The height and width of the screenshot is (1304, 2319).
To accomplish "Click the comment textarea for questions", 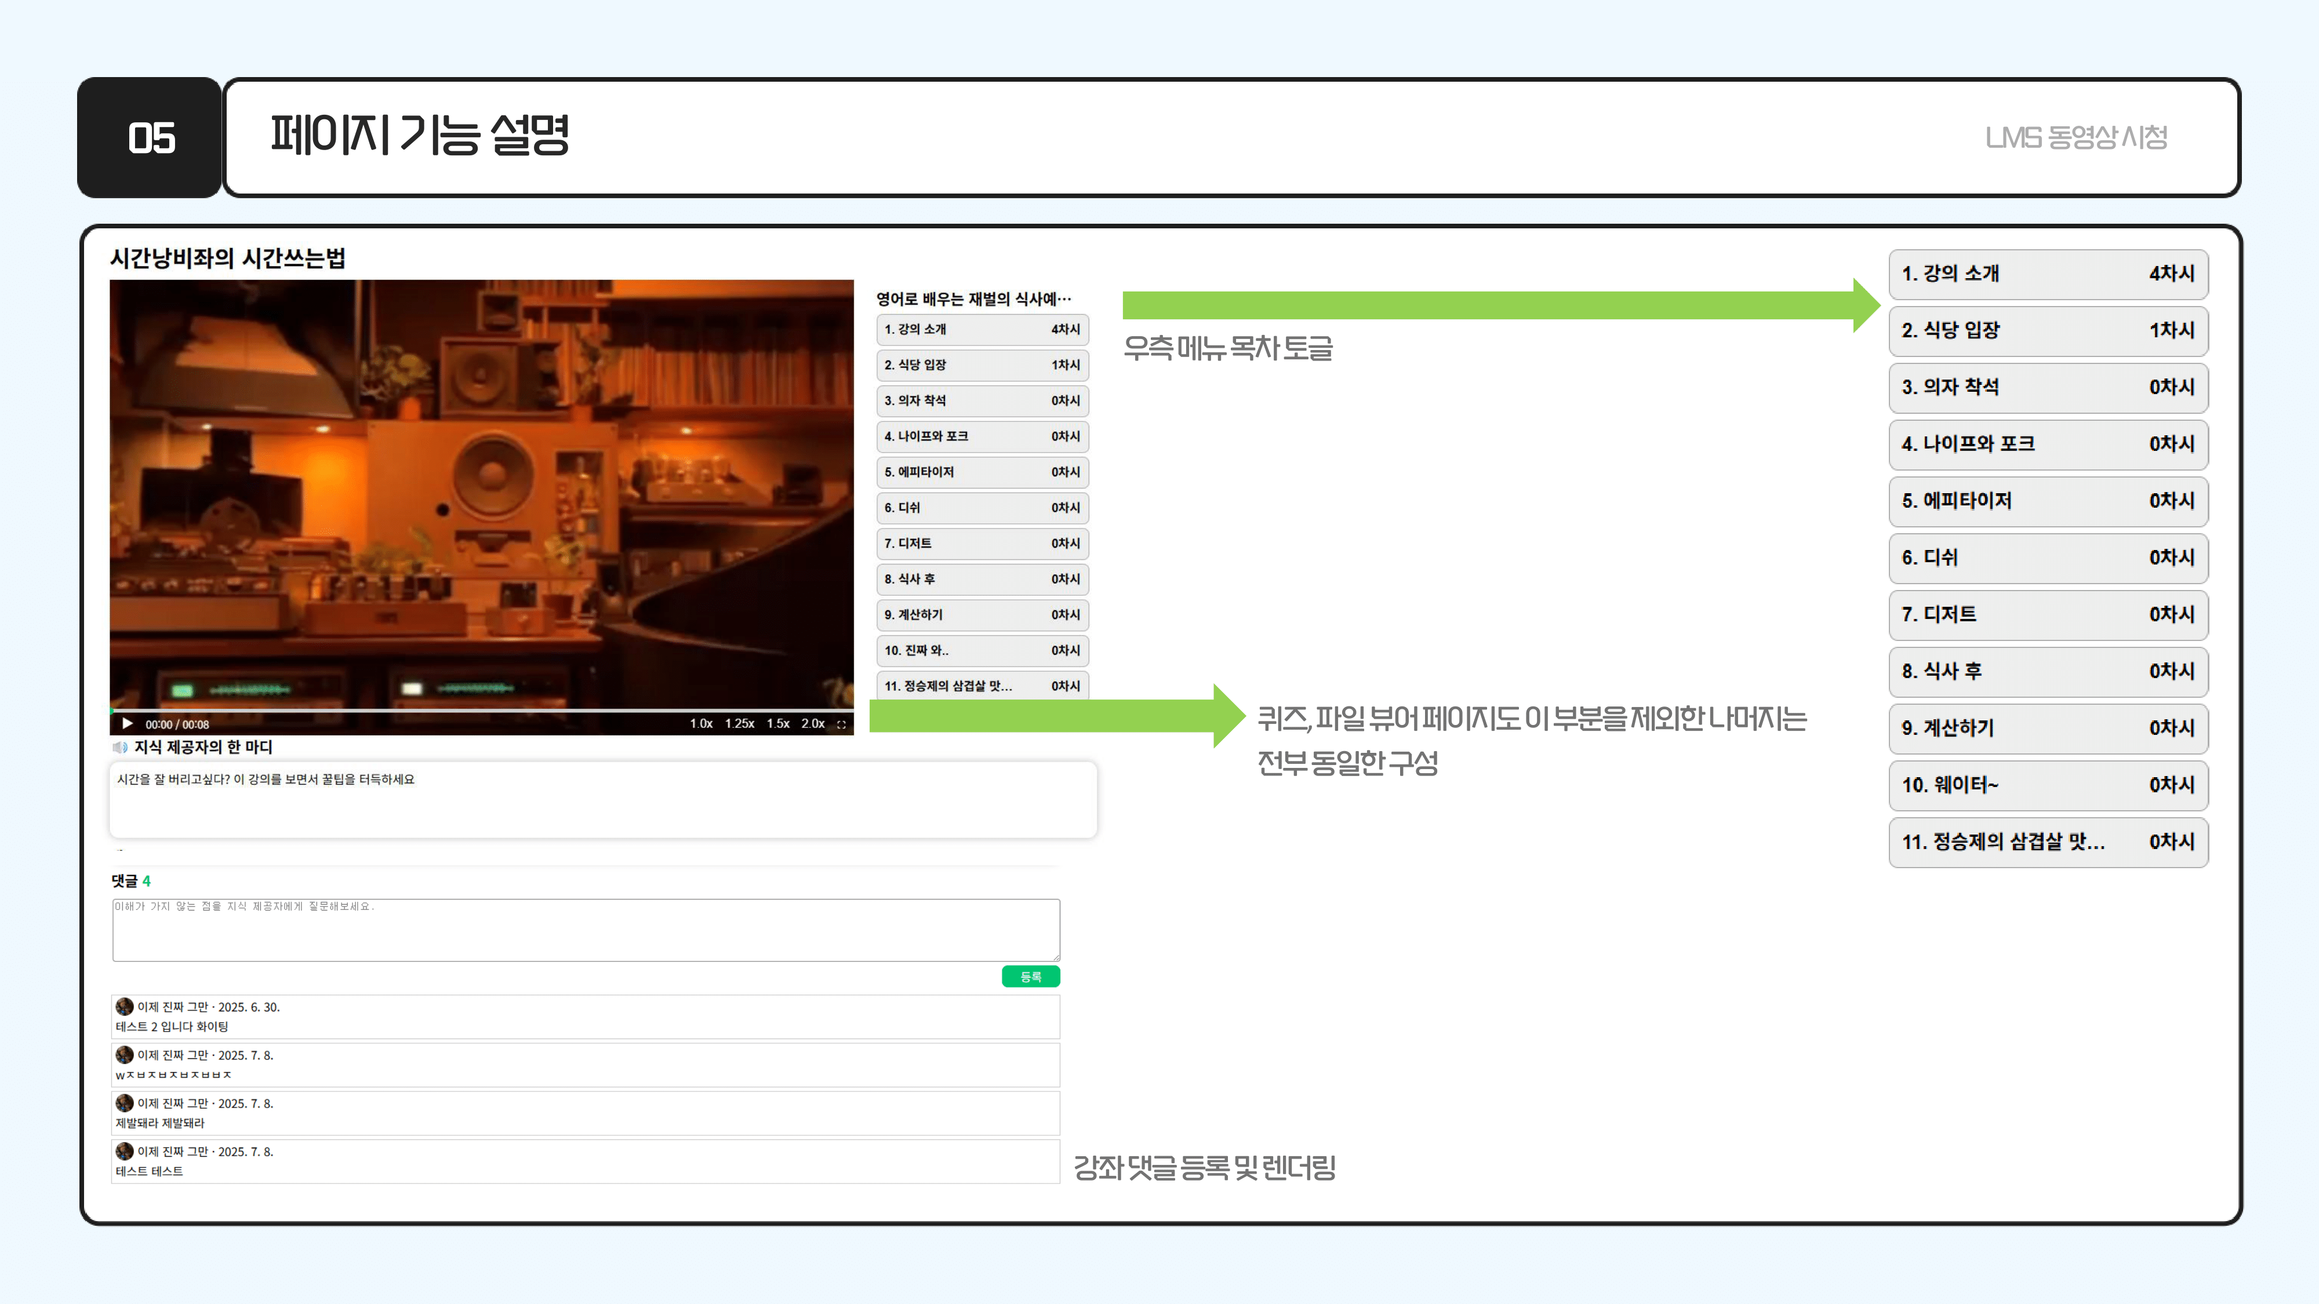I will pos(585,930).
